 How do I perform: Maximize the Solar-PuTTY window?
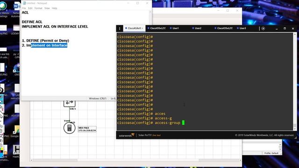[285, 28]
